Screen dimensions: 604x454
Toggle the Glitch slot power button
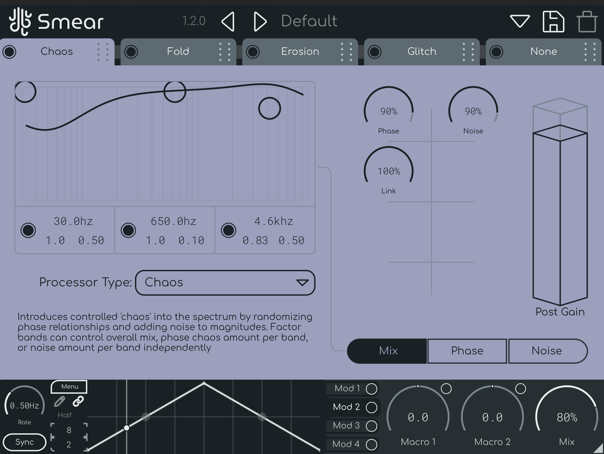375,52
